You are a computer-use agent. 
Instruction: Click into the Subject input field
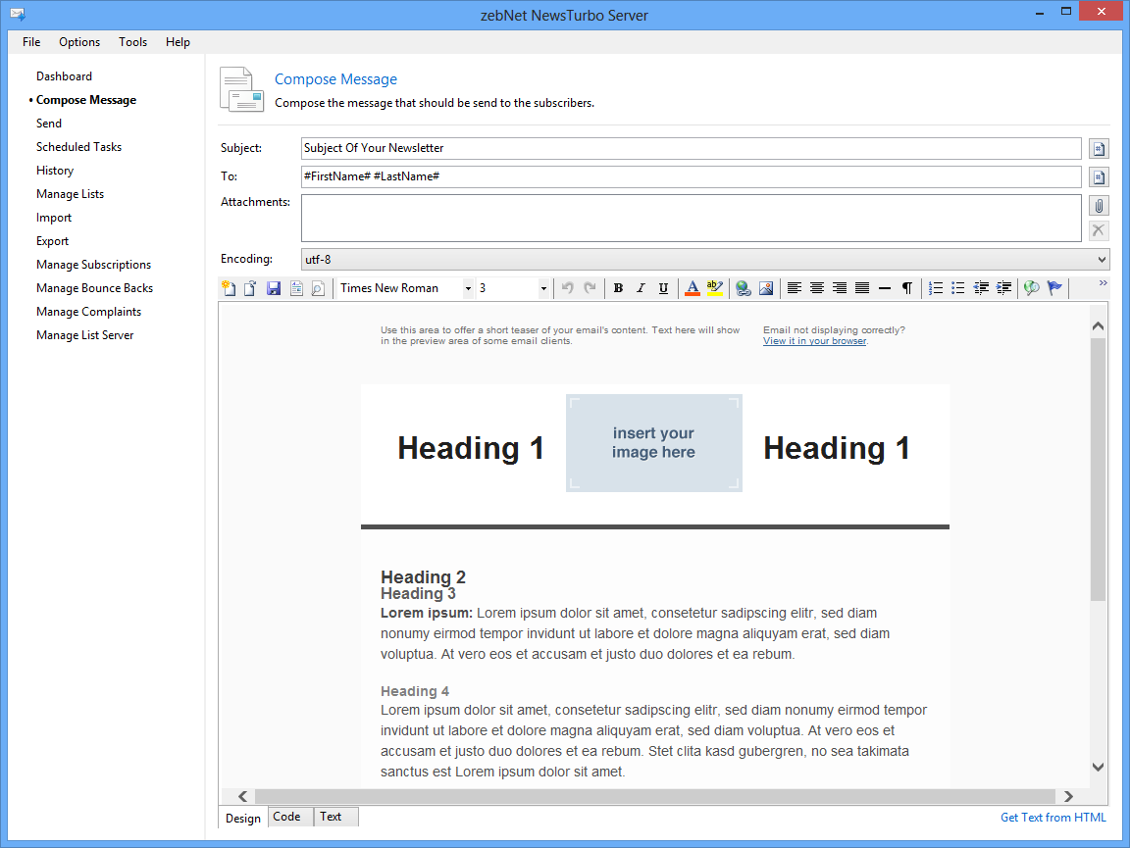click(x=691, y=148)
